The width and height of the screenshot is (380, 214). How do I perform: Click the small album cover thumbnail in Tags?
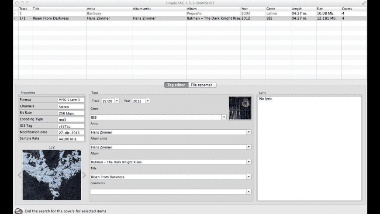(x=240, y=108)
